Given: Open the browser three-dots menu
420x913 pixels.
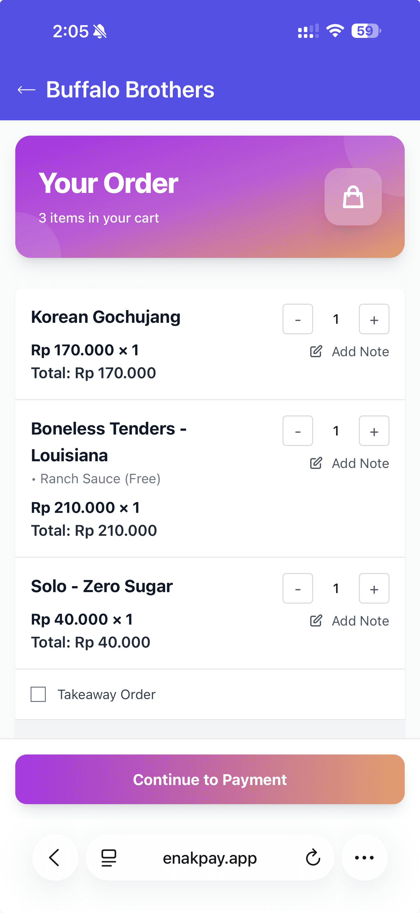Looking at the screenshot, I should coord(364,858).
